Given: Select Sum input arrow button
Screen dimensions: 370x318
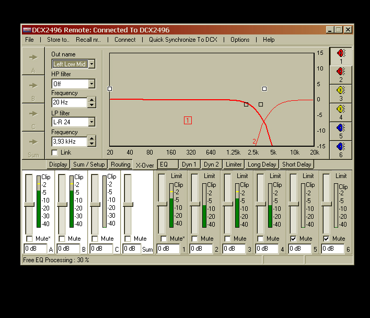Looking at the screenshot, I should (x=33, y=146).
